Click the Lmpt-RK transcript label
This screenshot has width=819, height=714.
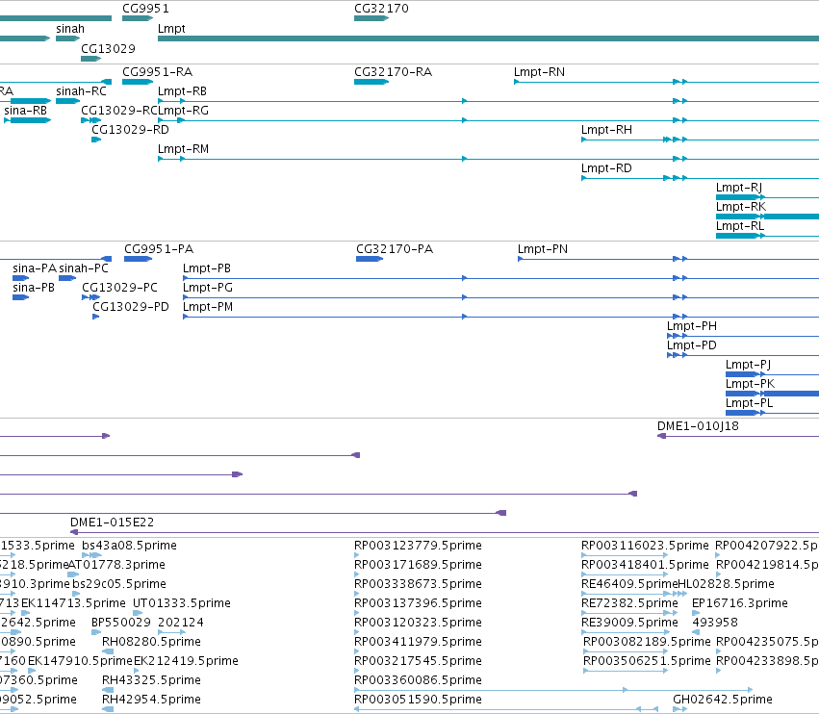coord(741,207)
